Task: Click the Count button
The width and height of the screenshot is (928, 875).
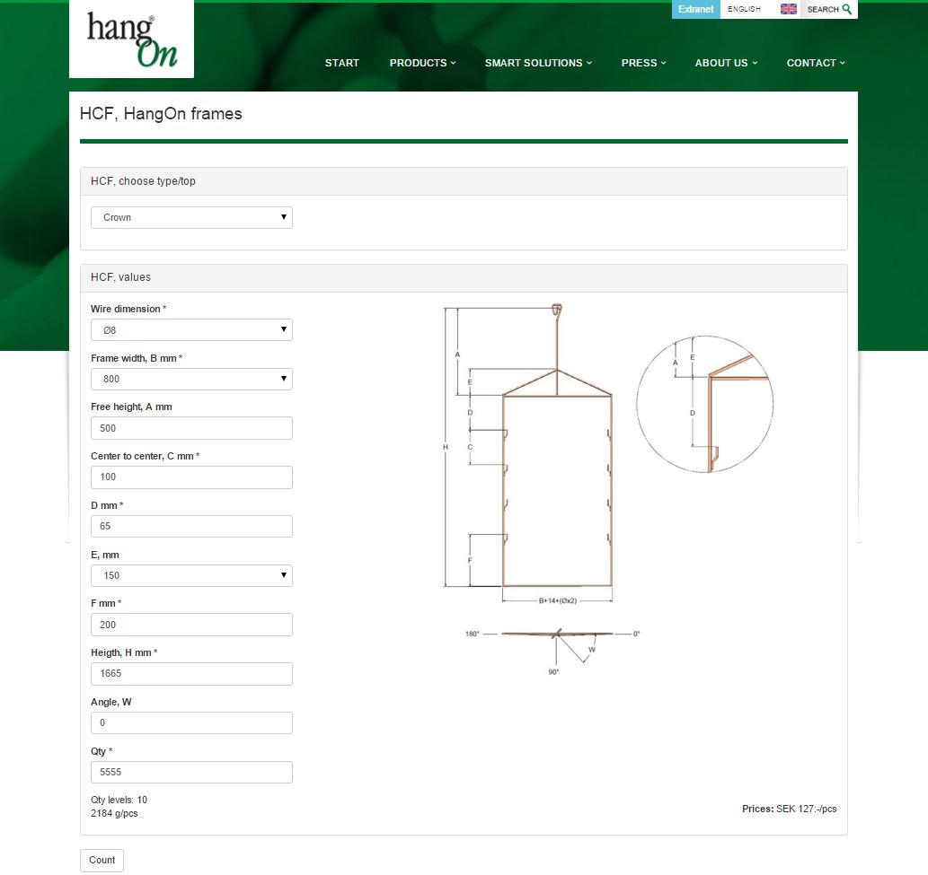Action: [102, 860]
